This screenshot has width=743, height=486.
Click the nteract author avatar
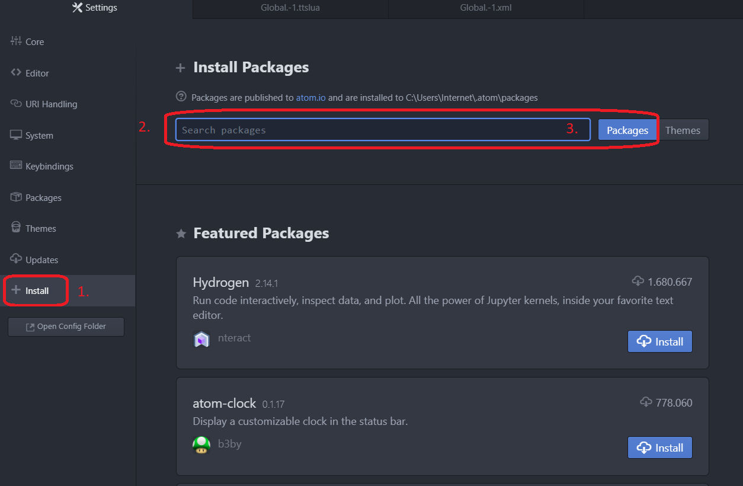201,339
